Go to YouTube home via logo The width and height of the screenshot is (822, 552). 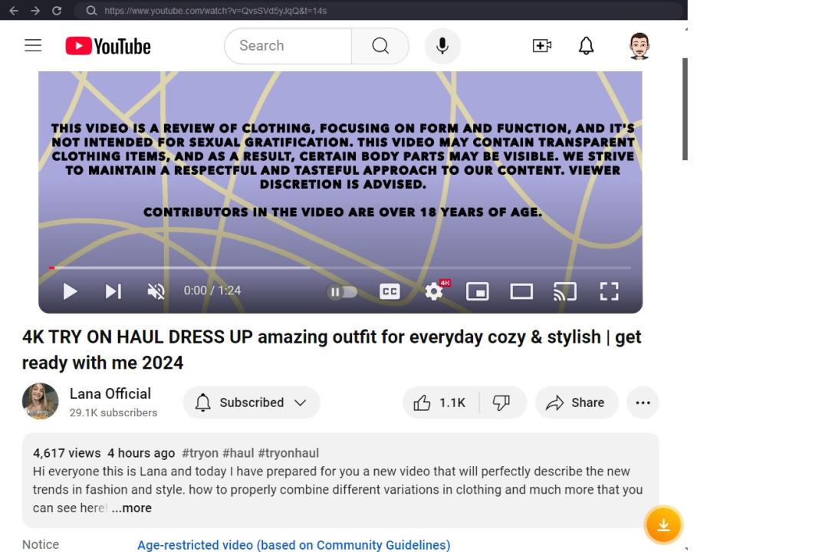[108, 46]
